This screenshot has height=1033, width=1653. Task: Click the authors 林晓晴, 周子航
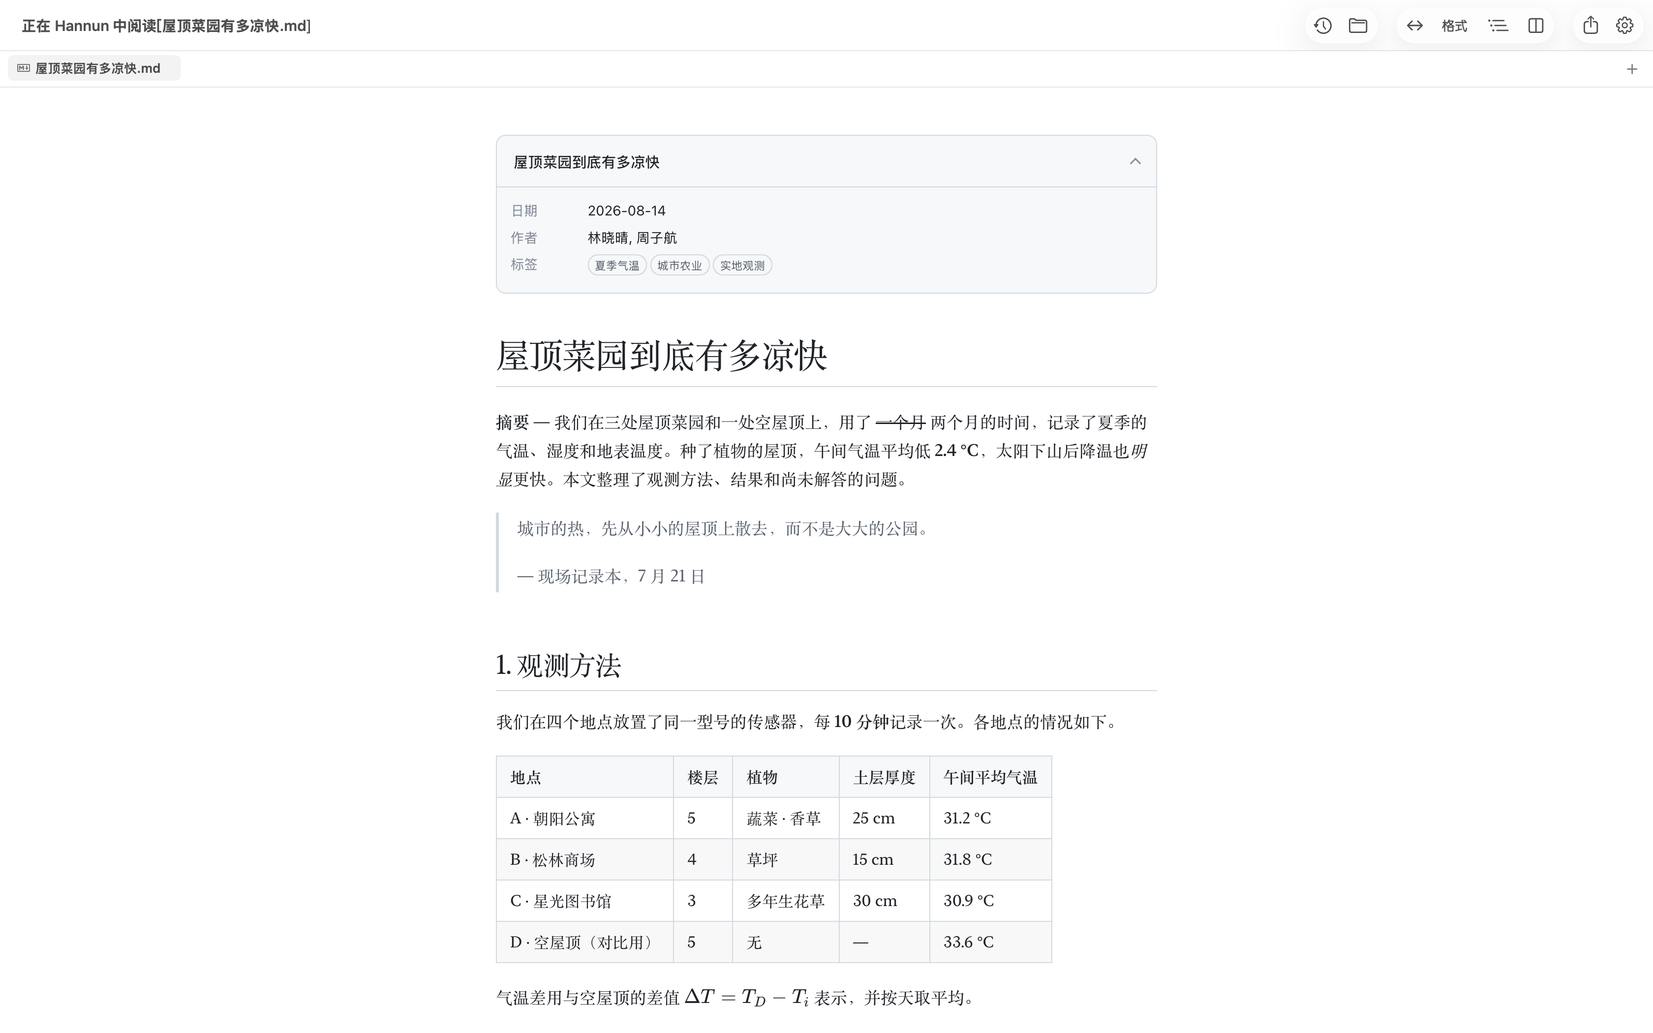pos(632,238)
